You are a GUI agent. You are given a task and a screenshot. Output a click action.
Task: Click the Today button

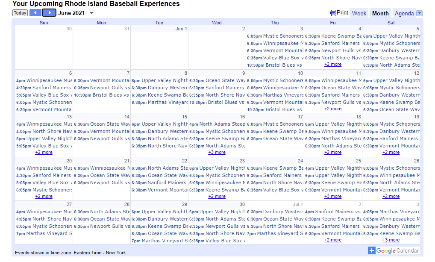pos(20,13)
